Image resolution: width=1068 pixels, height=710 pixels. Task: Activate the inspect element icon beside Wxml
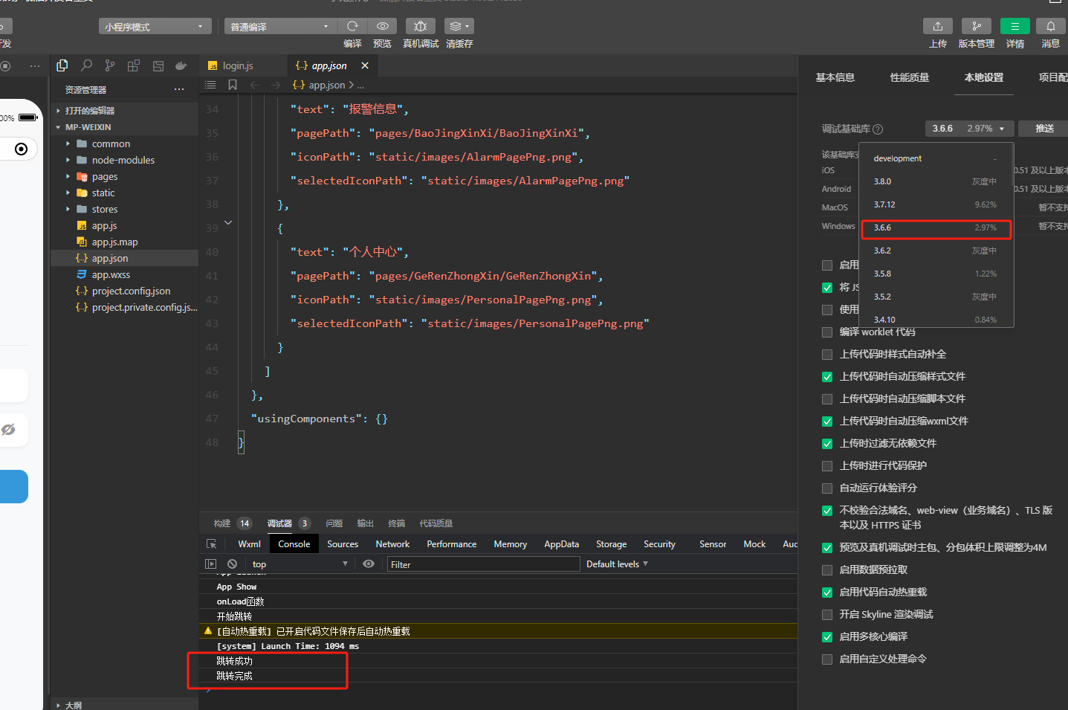212,544
